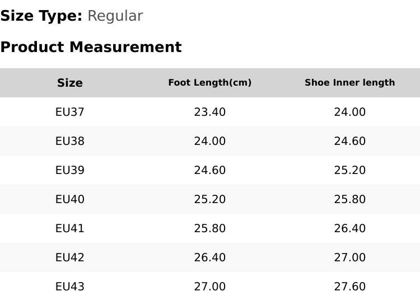Click the "Size Type:" label
This screenshot has width=420, height=301.
pyautogui.click(x=41, y=16)
